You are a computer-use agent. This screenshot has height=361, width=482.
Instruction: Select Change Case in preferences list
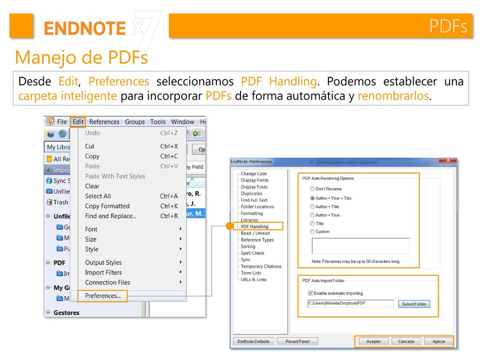[x=254, y=174]
